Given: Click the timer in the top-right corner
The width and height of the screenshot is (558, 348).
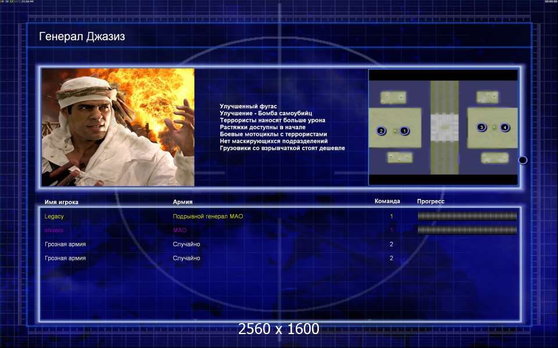Looking at the screenshot, I should pyautogui.click(x=550, y=1).
